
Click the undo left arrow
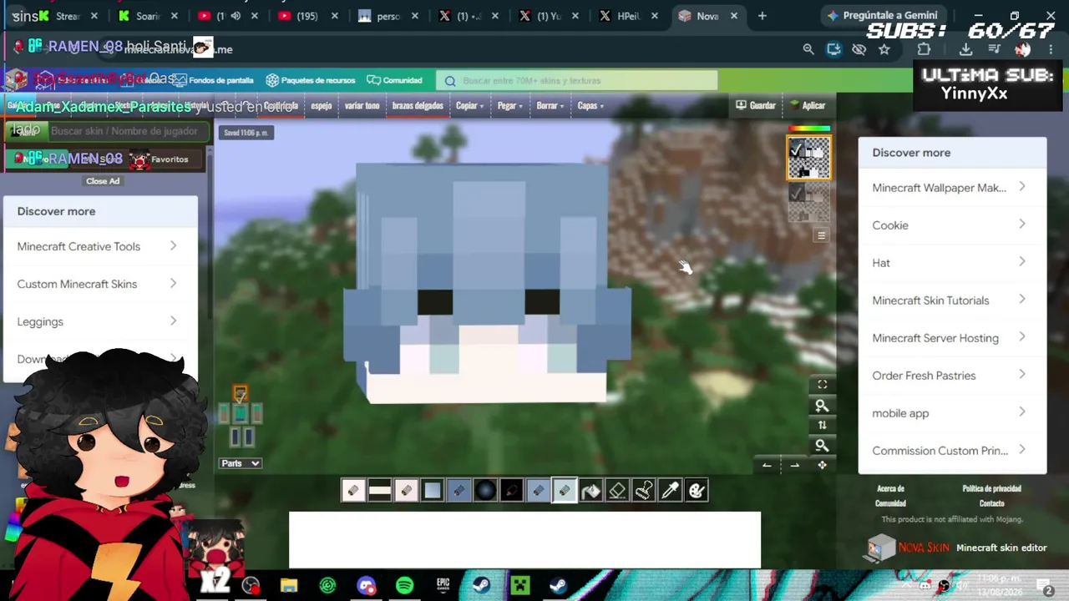(x=767, y=465)
